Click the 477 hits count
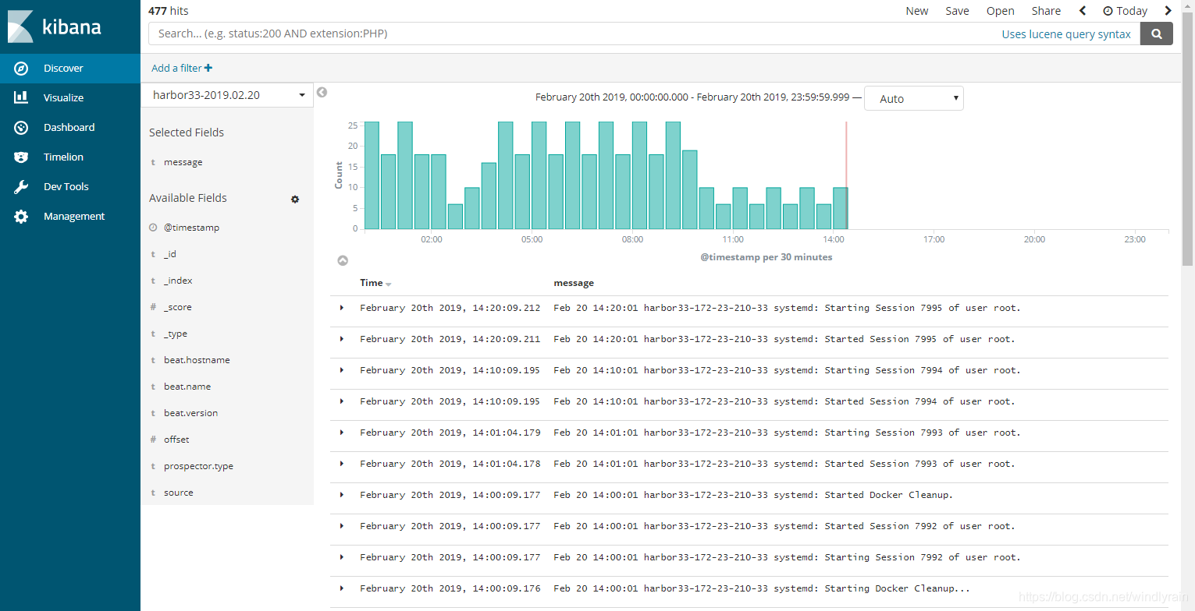Screen dimensions: 1195x611 pos(169,11)
